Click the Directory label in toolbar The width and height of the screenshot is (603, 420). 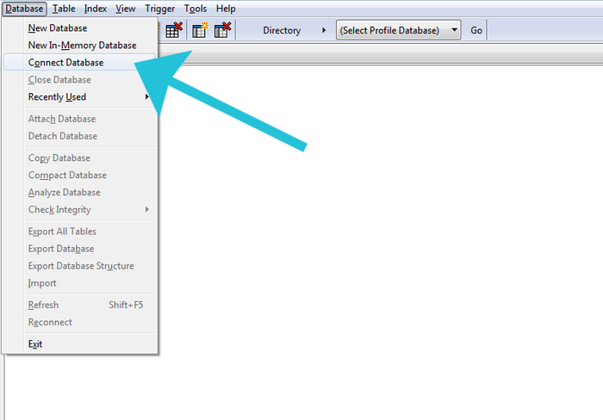pyautogui.click(x=282, y=30)
